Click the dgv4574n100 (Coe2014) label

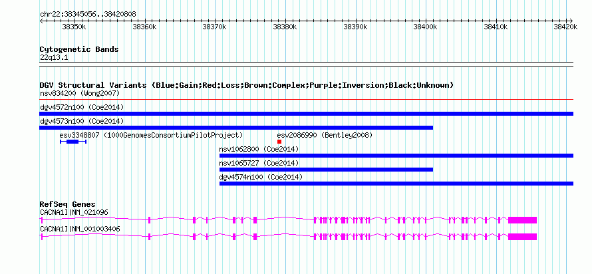[261, 177]
